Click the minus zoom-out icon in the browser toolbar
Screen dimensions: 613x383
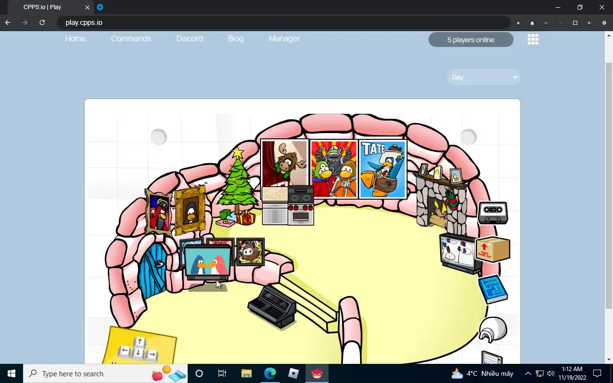[561, 23]
